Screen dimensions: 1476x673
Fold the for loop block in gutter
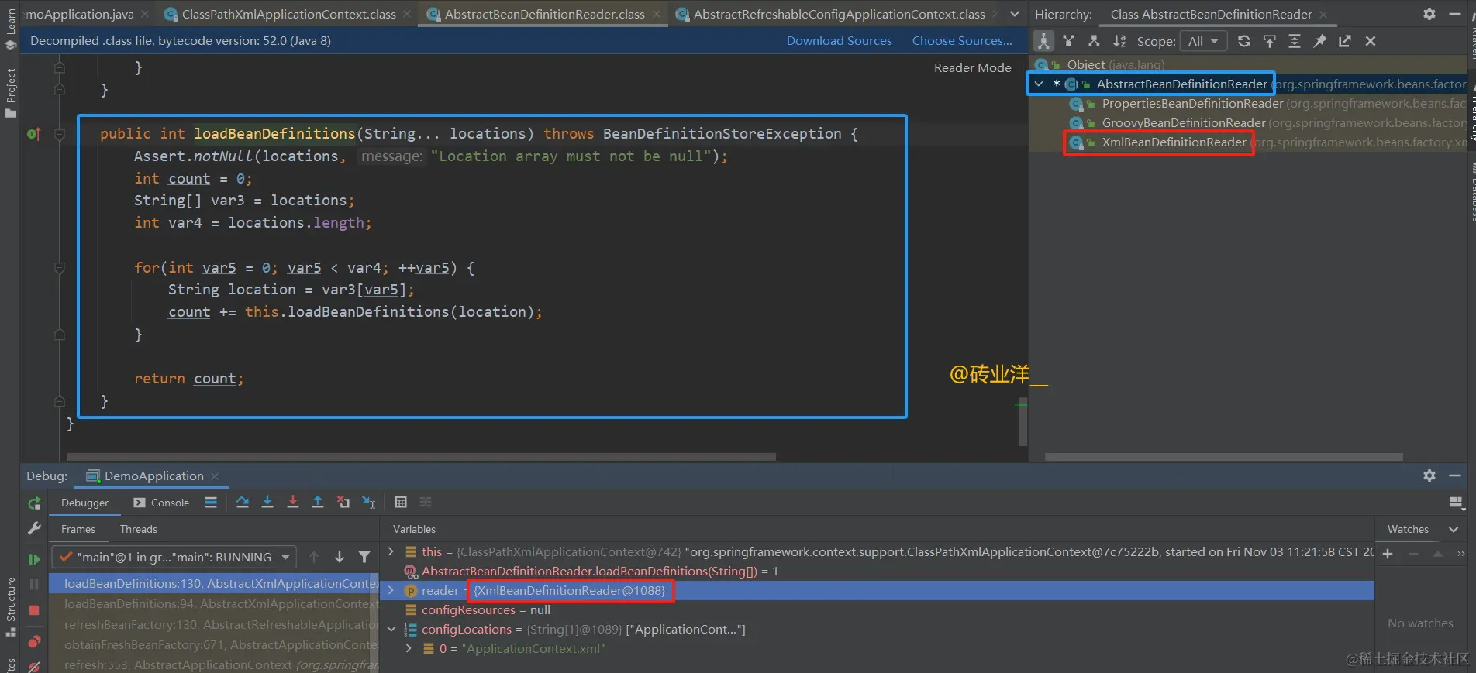click(x=60, y=268)
